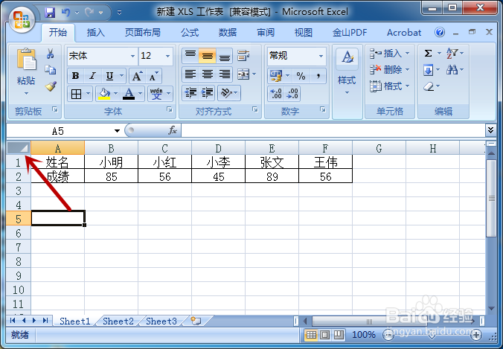This screenshot has width=503, height=349.
Task: Align text to the right
Action: click(x=225, y=74)
